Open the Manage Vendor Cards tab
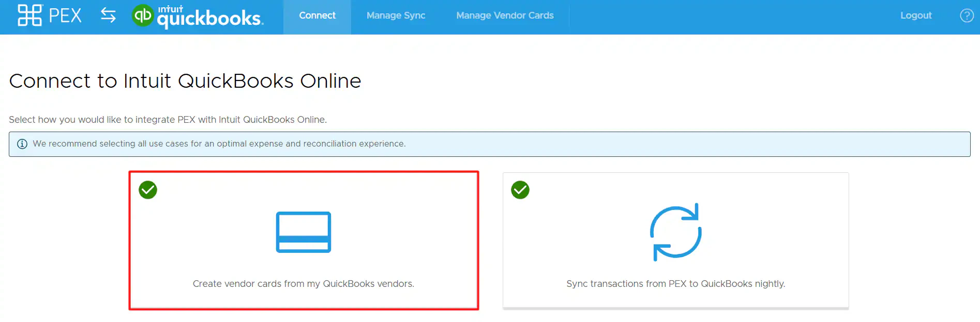 point(505,15)
